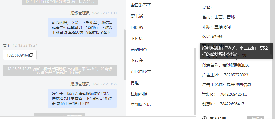
Task: Click the chat history scrollbar
Action: pyautogui.click(x=125, y=55)
